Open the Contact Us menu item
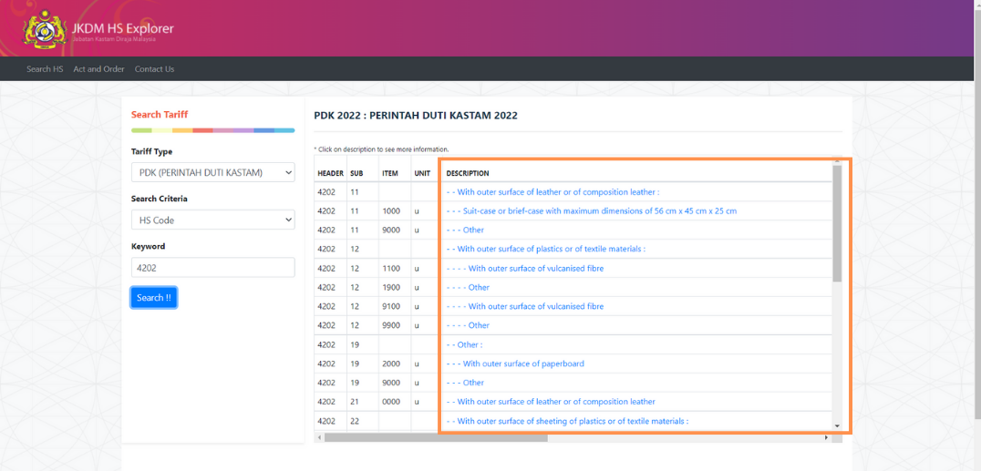The image size is (981, 471). click(154, 69)
